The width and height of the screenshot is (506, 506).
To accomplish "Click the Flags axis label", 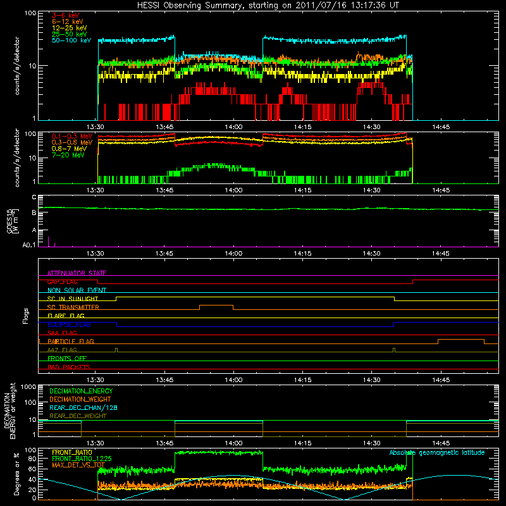I will 26,316.
